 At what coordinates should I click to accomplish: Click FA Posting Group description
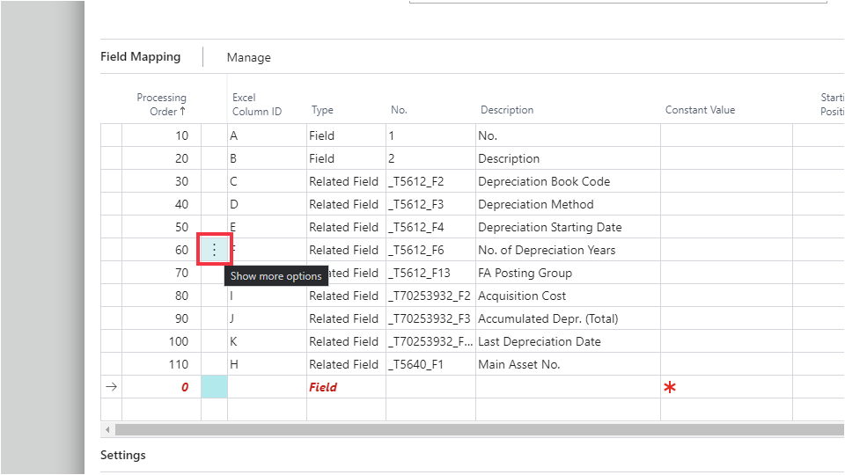coord(568,273)
